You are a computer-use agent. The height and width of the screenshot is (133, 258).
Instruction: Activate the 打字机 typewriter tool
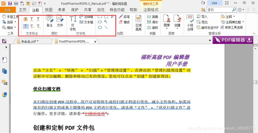(73, 23)
